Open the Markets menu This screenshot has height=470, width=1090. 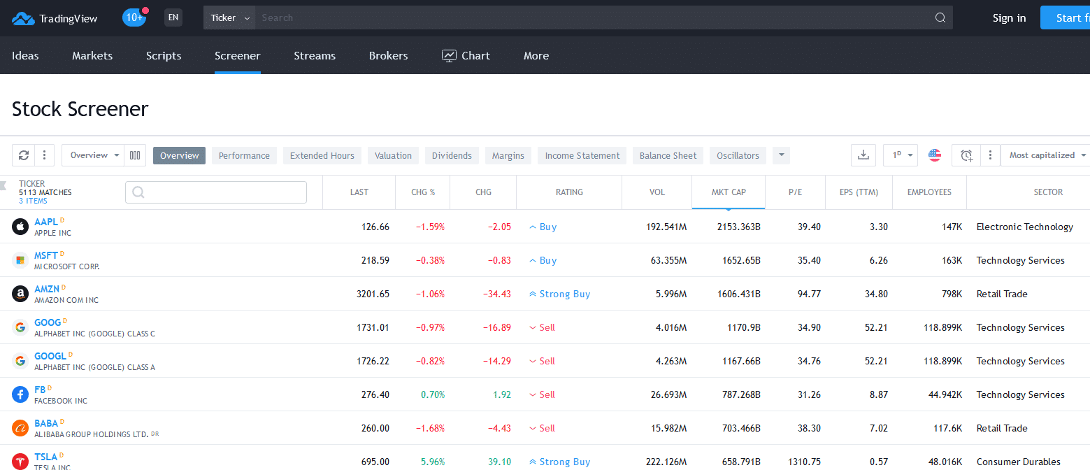coord(92,56)
